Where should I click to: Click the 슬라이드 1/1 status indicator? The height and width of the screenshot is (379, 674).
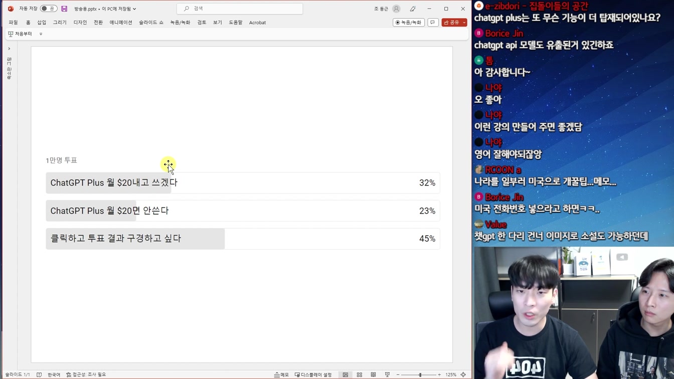coord(18,374)
